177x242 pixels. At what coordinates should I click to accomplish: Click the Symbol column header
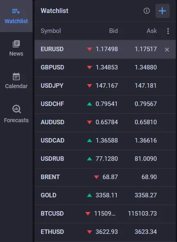(51, 31)
